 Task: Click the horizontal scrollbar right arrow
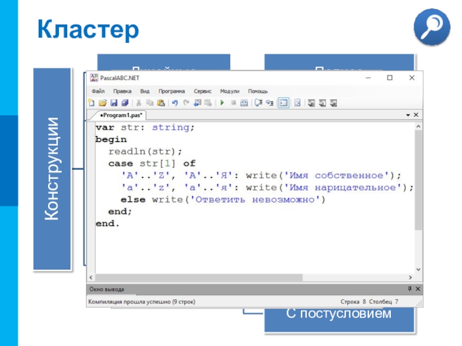point(411,277)
